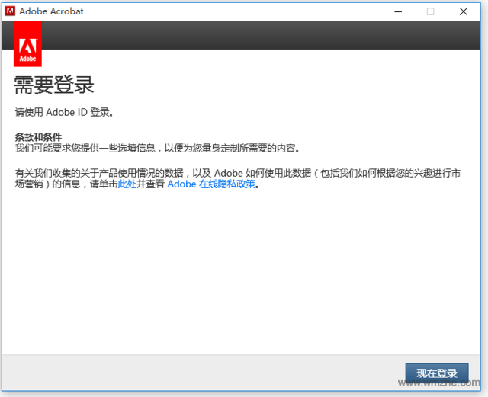
Task: Click the Adobe Acrobat window title text
Action: tap(51, 11)
